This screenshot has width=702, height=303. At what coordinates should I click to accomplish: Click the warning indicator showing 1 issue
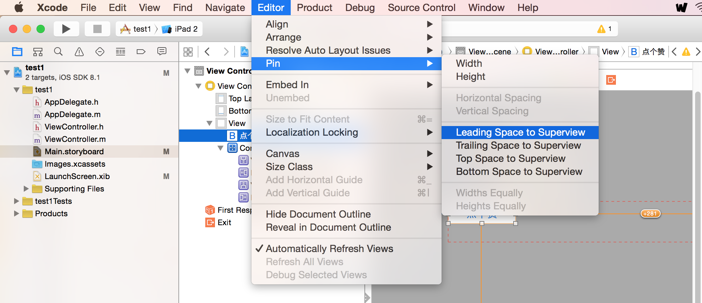click(x=605, y=29)
